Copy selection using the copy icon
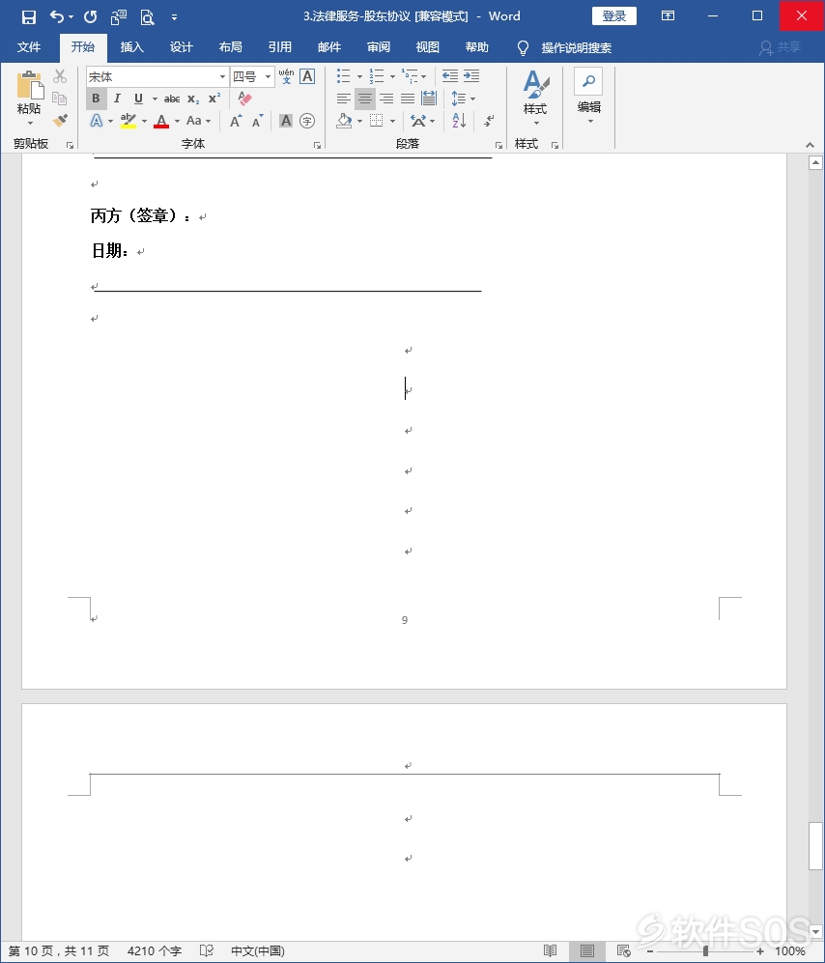Viewport: 825px width, 963px height. click(x=60, y=99)
